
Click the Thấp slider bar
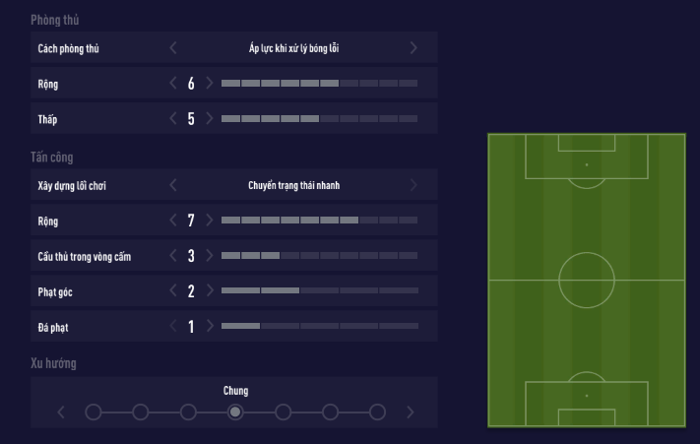319,119
